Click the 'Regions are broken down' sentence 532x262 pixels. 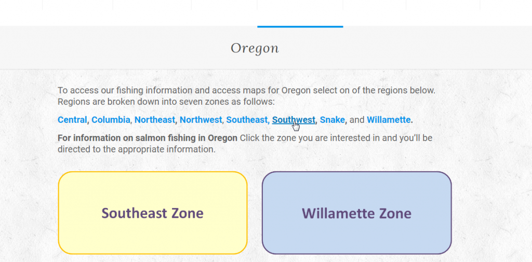166,102
